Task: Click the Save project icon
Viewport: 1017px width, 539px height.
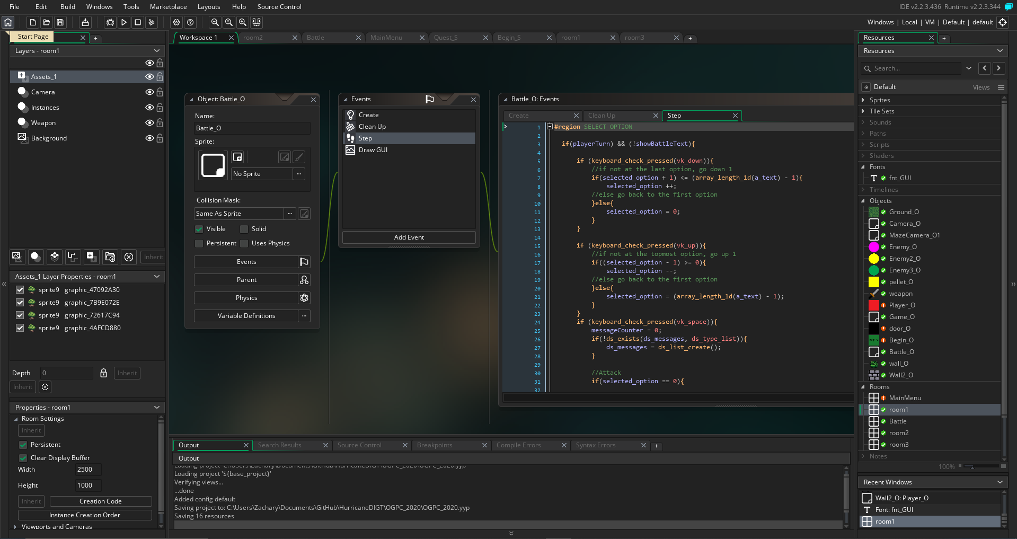Action: point(60,22)
